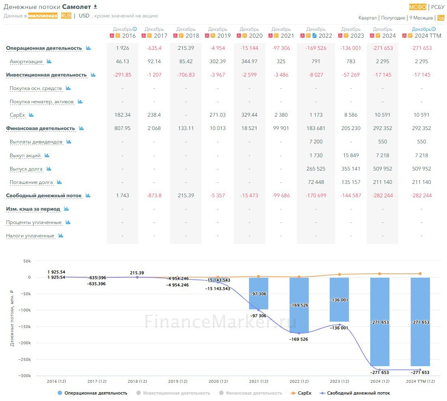Viewport: 447px width, 401px height.
Task: Select USD currency
Action: (x=84, y=16)
